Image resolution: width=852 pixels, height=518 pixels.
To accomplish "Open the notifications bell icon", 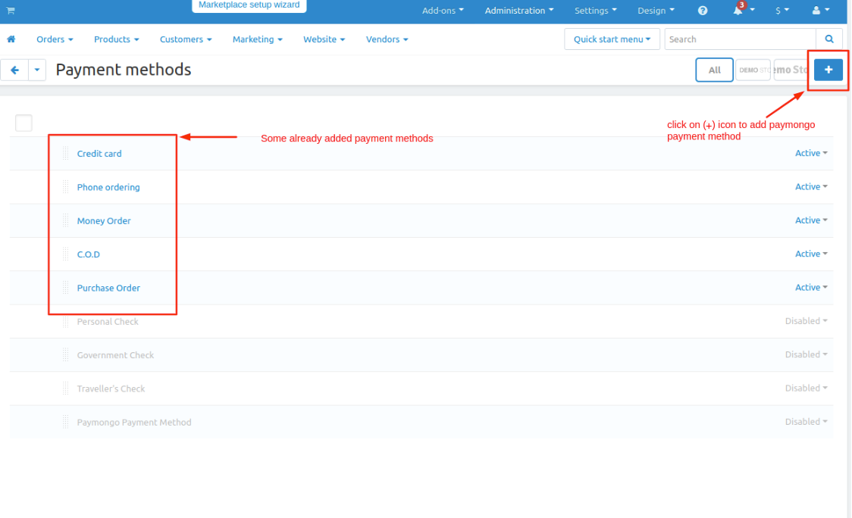I will pyautogui.click(x=738, y=11).
